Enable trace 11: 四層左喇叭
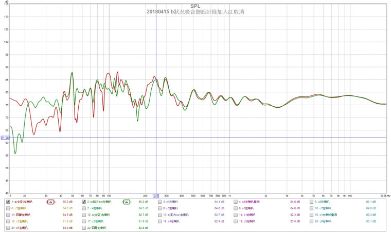The width and height of the screenshot is (391, 232). point(8,215)
